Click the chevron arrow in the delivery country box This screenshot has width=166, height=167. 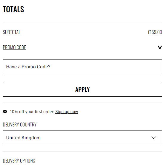pos(153,138)
